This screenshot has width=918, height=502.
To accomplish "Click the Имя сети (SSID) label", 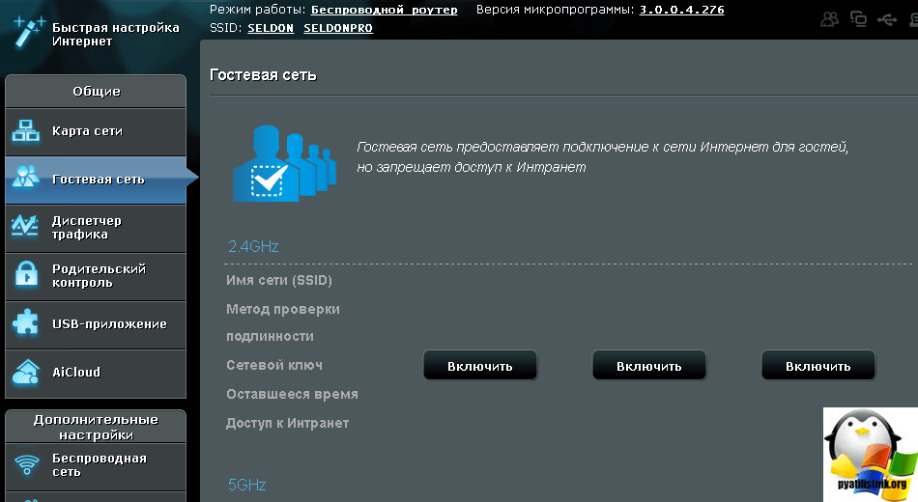I will tap(279, 280).
